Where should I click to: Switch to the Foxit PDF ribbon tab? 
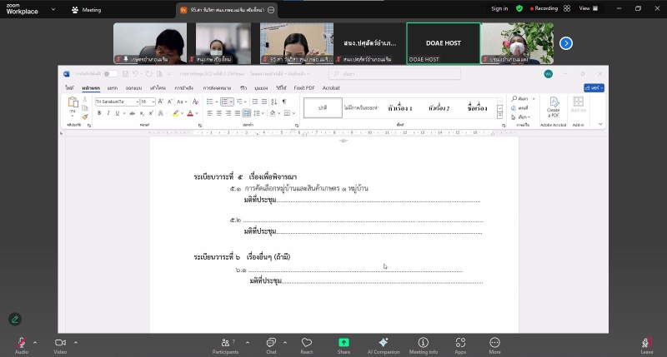304,87
